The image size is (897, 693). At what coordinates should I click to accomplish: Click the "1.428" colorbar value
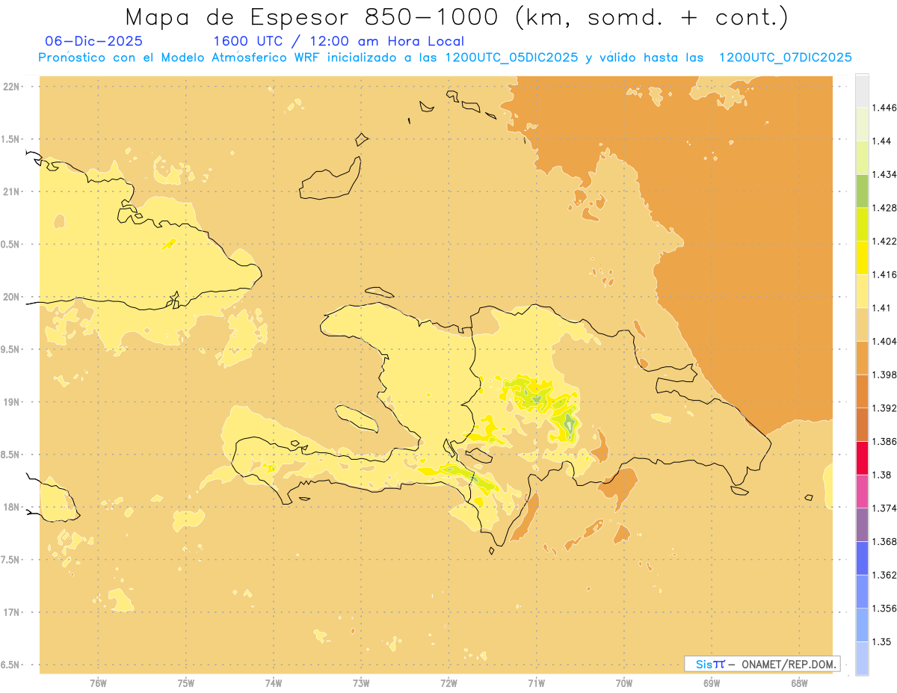pyautogui.click(x=884, y=208)
